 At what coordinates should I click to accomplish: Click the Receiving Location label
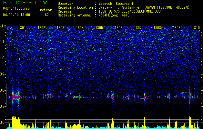[x=75, y=7]
